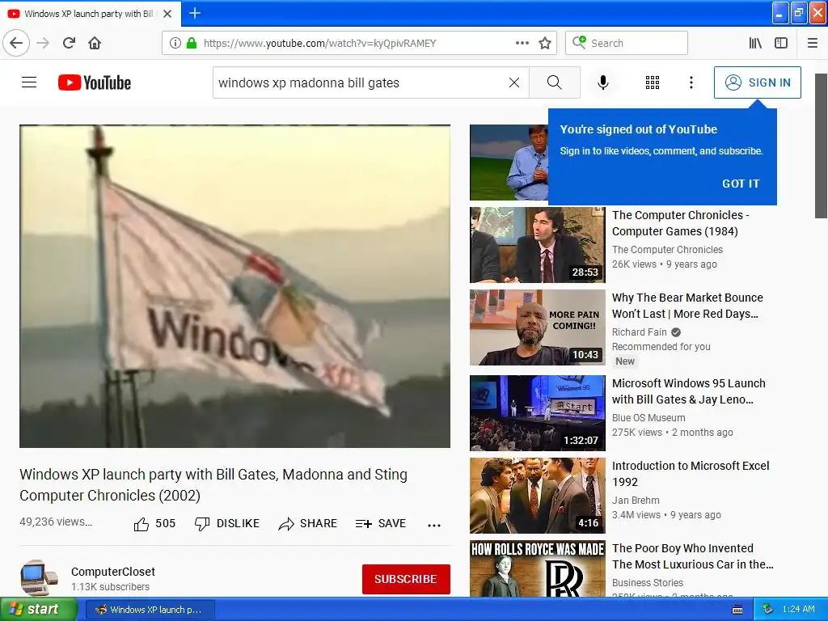Open page actions three-dot menu in address bar

point(522,43)
